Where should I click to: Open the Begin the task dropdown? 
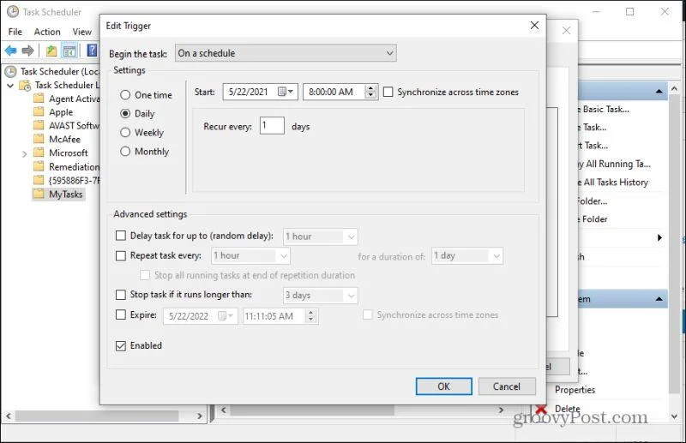pos(286,53)
